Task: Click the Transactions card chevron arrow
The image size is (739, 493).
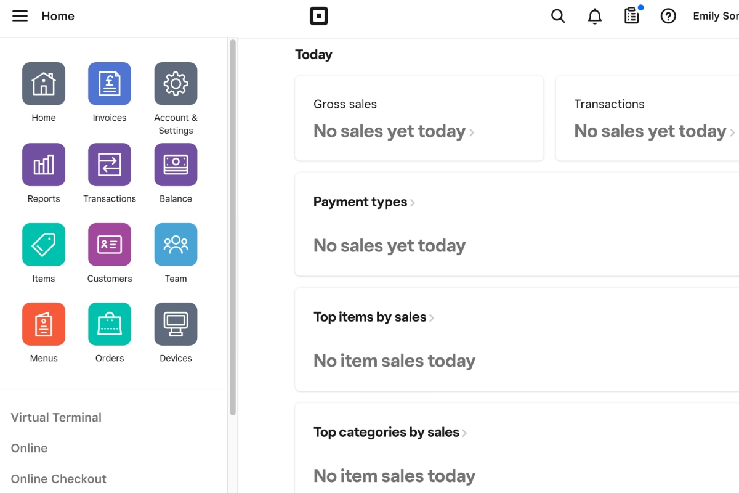Action: tap(732, 132)
